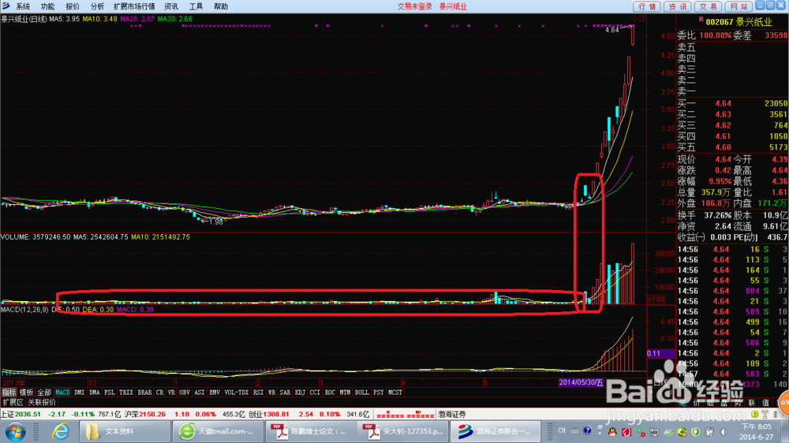Screen dimensions: 789x443
Task: Open the 报价 menu
Action: point(73,6)
